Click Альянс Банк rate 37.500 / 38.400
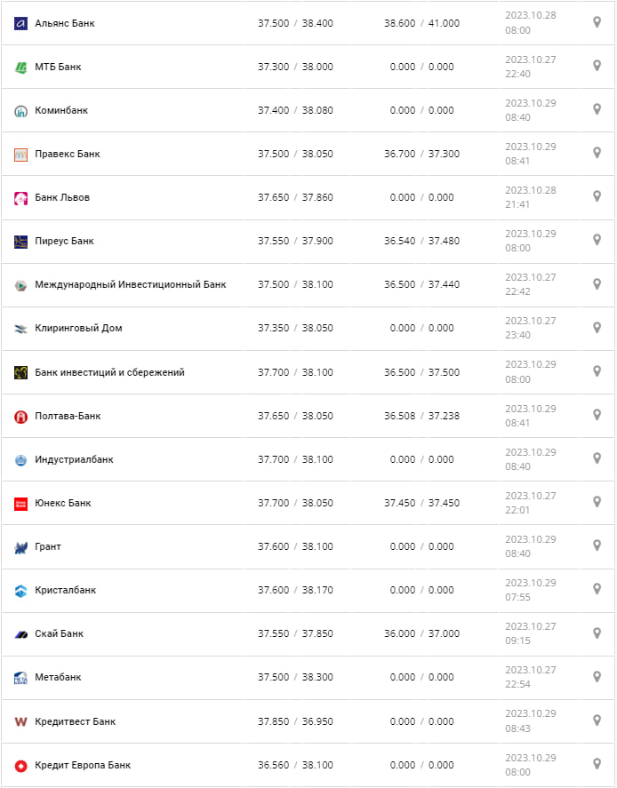Viewport: 617px width, 788px height. 295,23
